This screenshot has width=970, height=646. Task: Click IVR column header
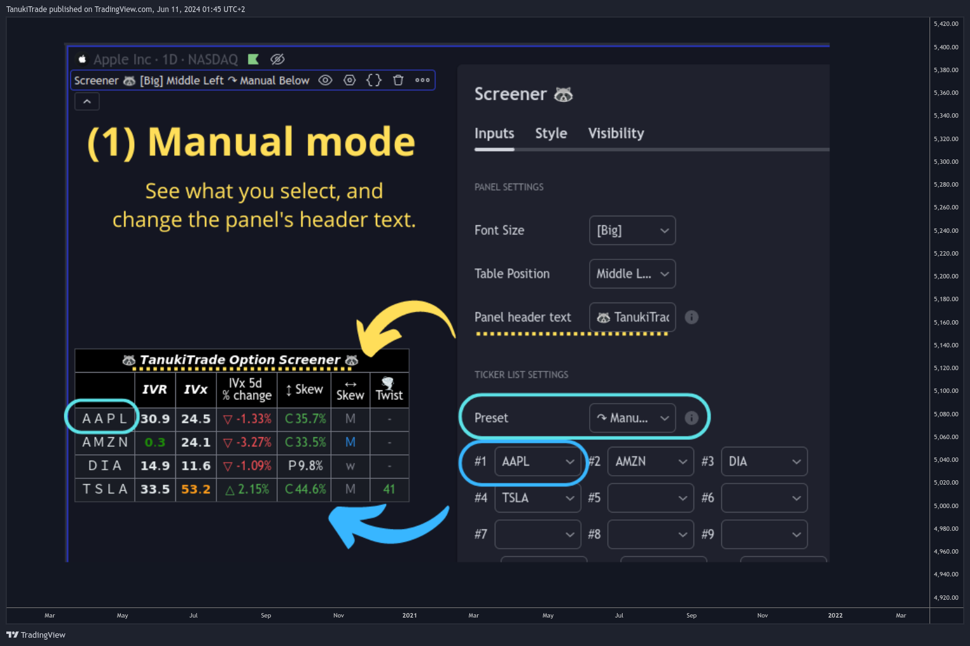coord(155,390)
